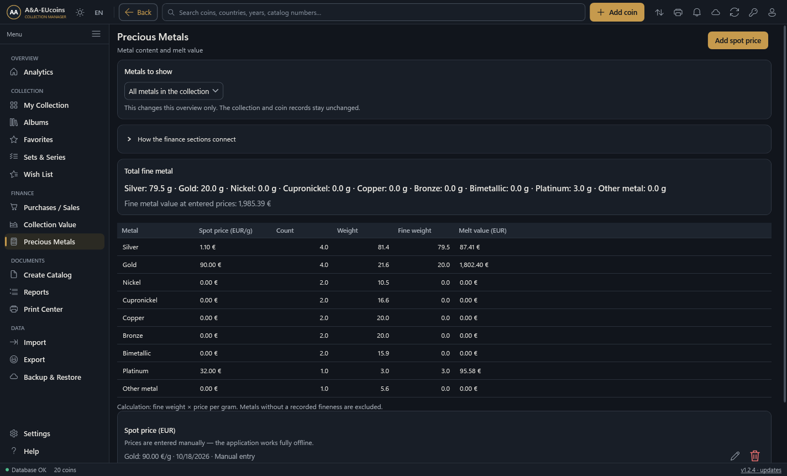Screen dimensions: 787x476
Task: Open Settings in the sidebar
Action: 54,433
